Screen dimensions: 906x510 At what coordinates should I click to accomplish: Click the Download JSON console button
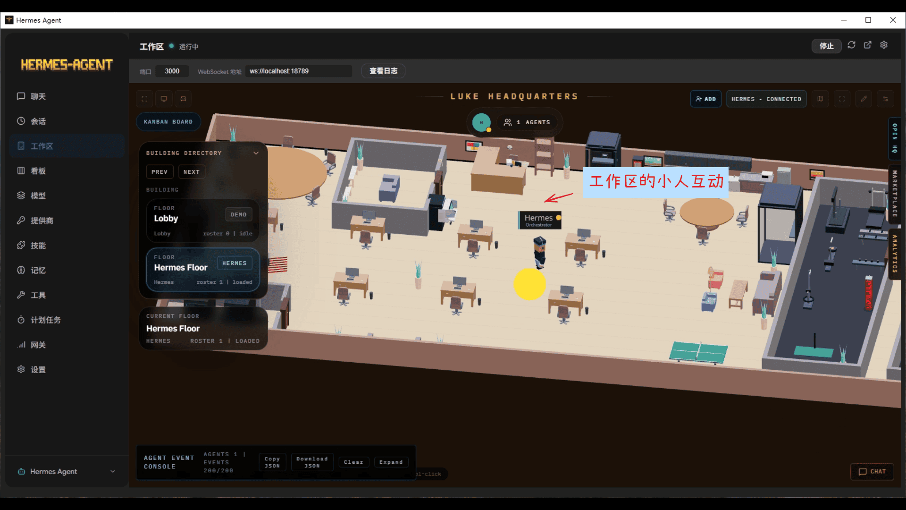[x=312, y=462]
